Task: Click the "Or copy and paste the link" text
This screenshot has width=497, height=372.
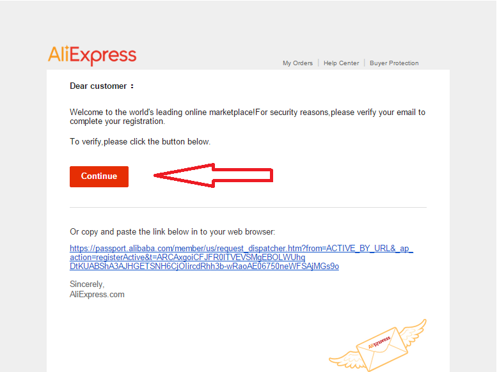Action: tap(172, 231)
